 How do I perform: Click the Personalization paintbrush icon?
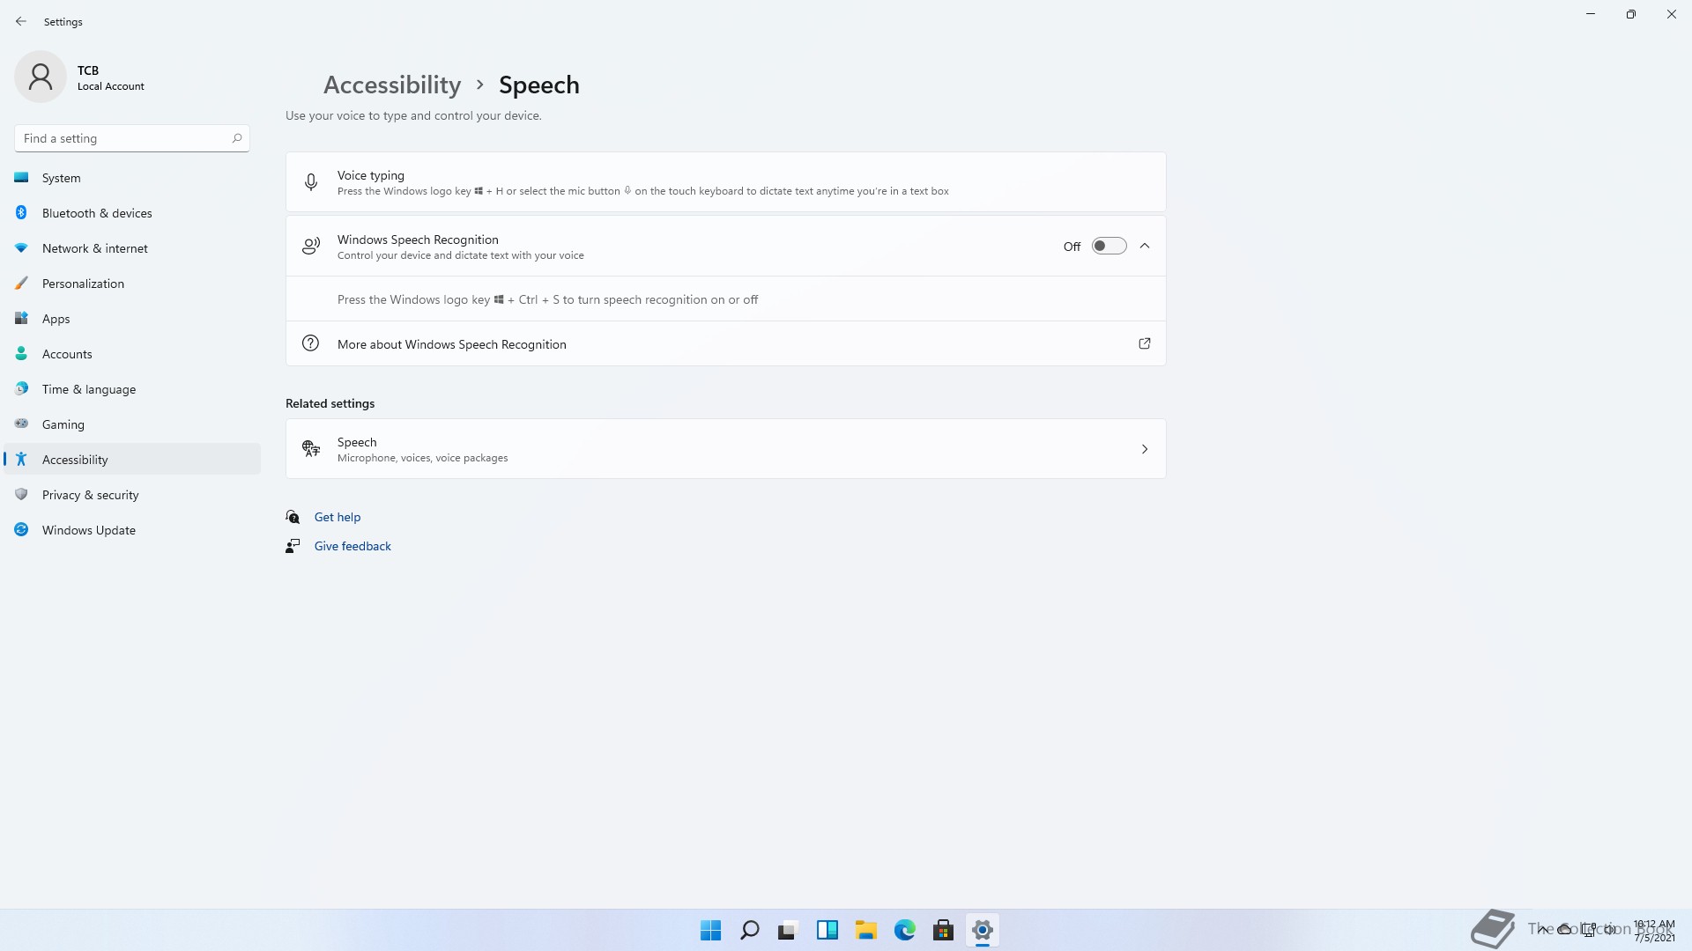pyautogui.click(x=21, y=284)
